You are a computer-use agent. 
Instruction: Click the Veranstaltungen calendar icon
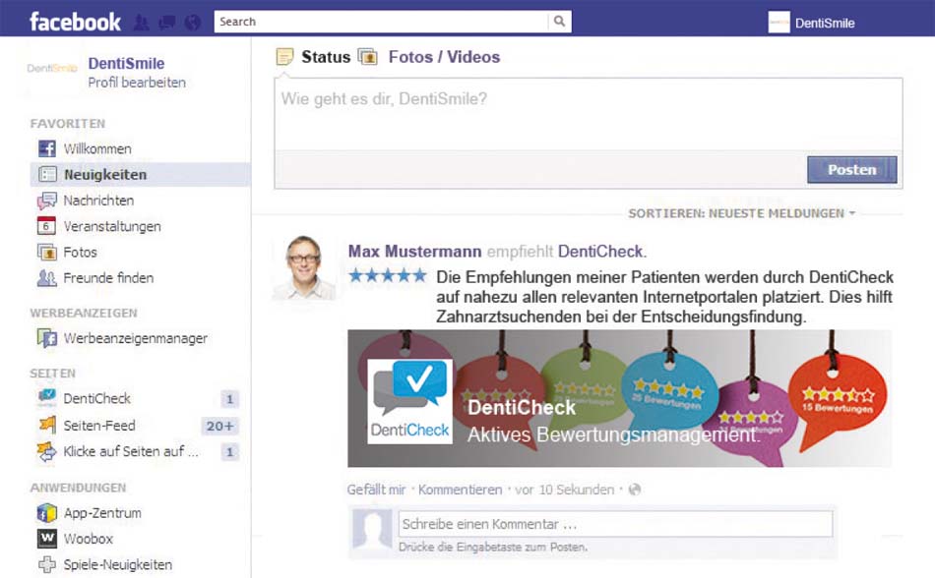pyautogui.click(x=46, y=226)
